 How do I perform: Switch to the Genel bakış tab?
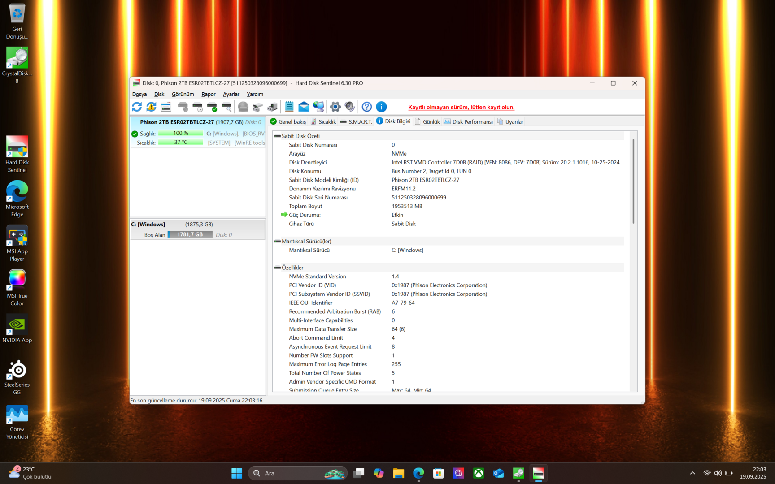[x=288, y=121]
